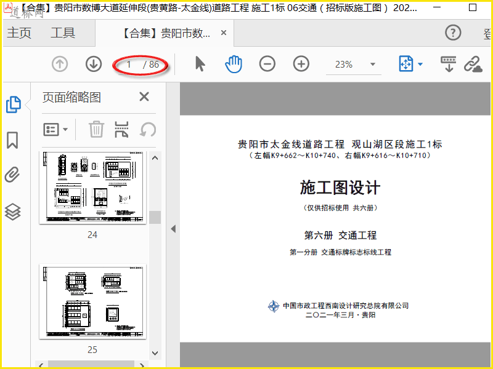Screen dimensions: 493x369
Task: Open page thumbnails panel icon in sidebar
Action: (x=14, y=105)
